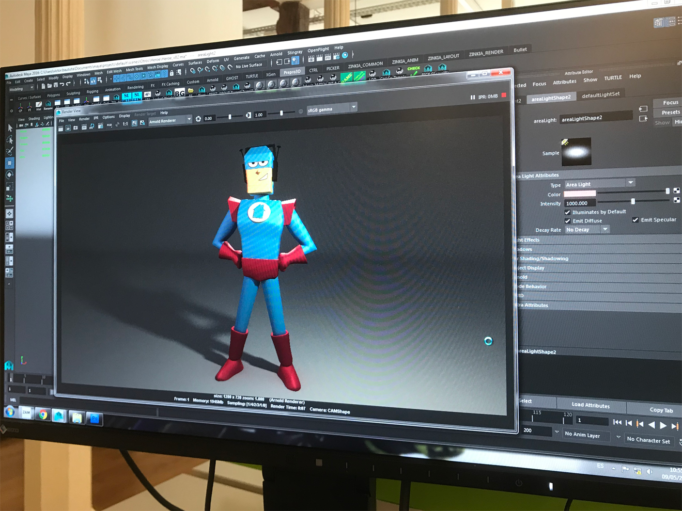The height and width of the screenshot is (511, 682).
Task: Click the new scene icon in status line
Action: [43, 86]
